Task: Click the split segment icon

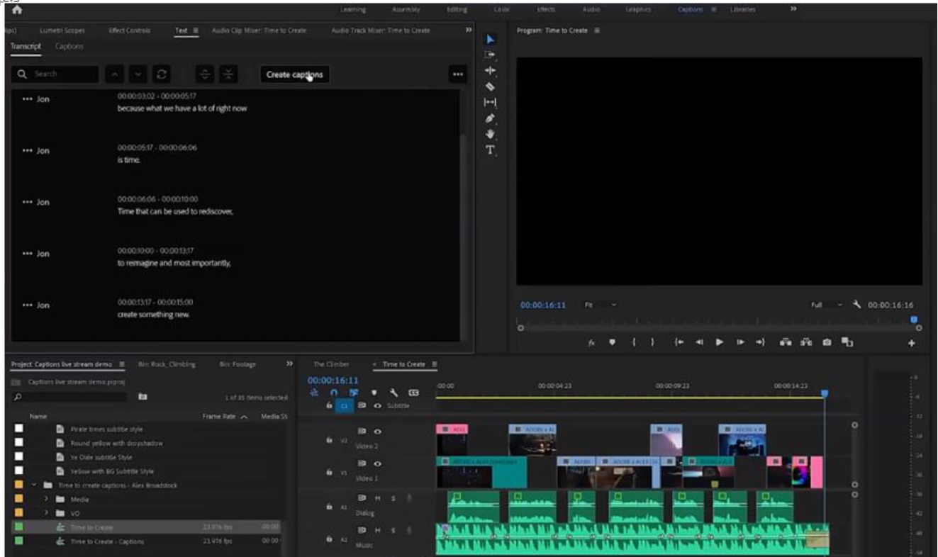Action: coord(205,74)
